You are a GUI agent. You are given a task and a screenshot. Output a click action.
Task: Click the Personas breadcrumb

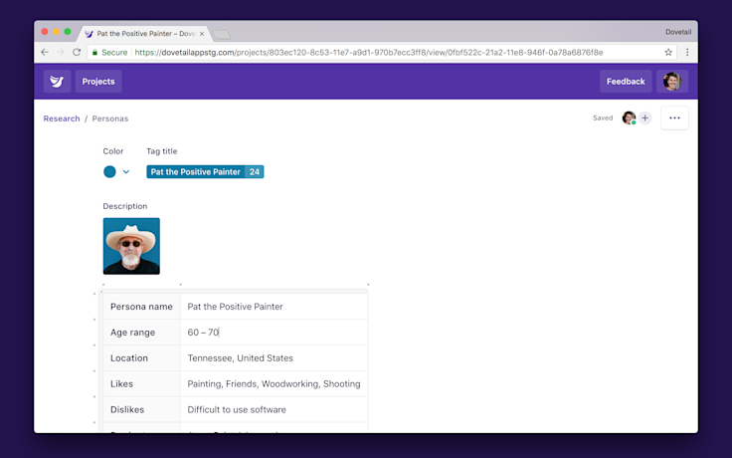[x=110, y=118]
